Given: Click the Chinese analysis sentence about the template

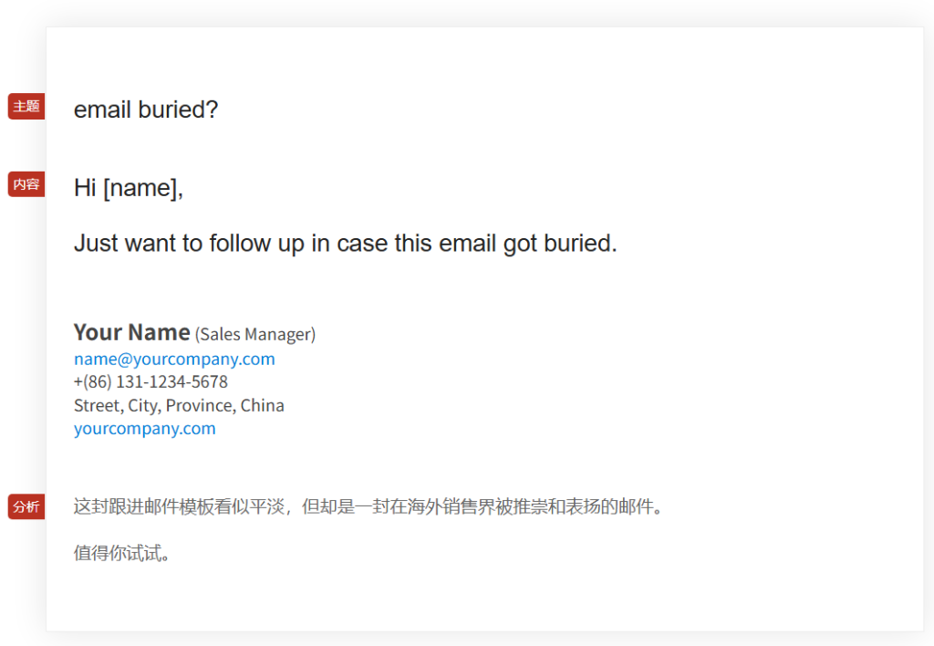Looking at the screenshot, I should pos(368,507).
